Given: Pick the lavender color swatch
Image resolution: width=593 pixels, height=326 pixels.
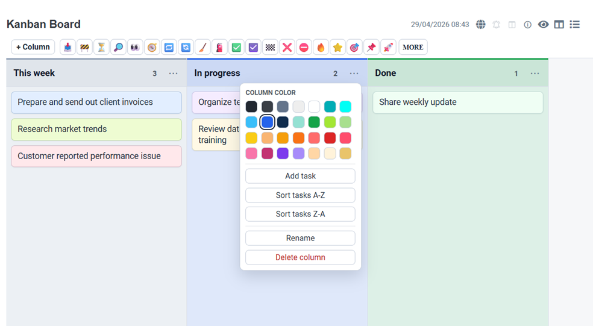Looking at the screenshot, I should (x=298, y=154).
